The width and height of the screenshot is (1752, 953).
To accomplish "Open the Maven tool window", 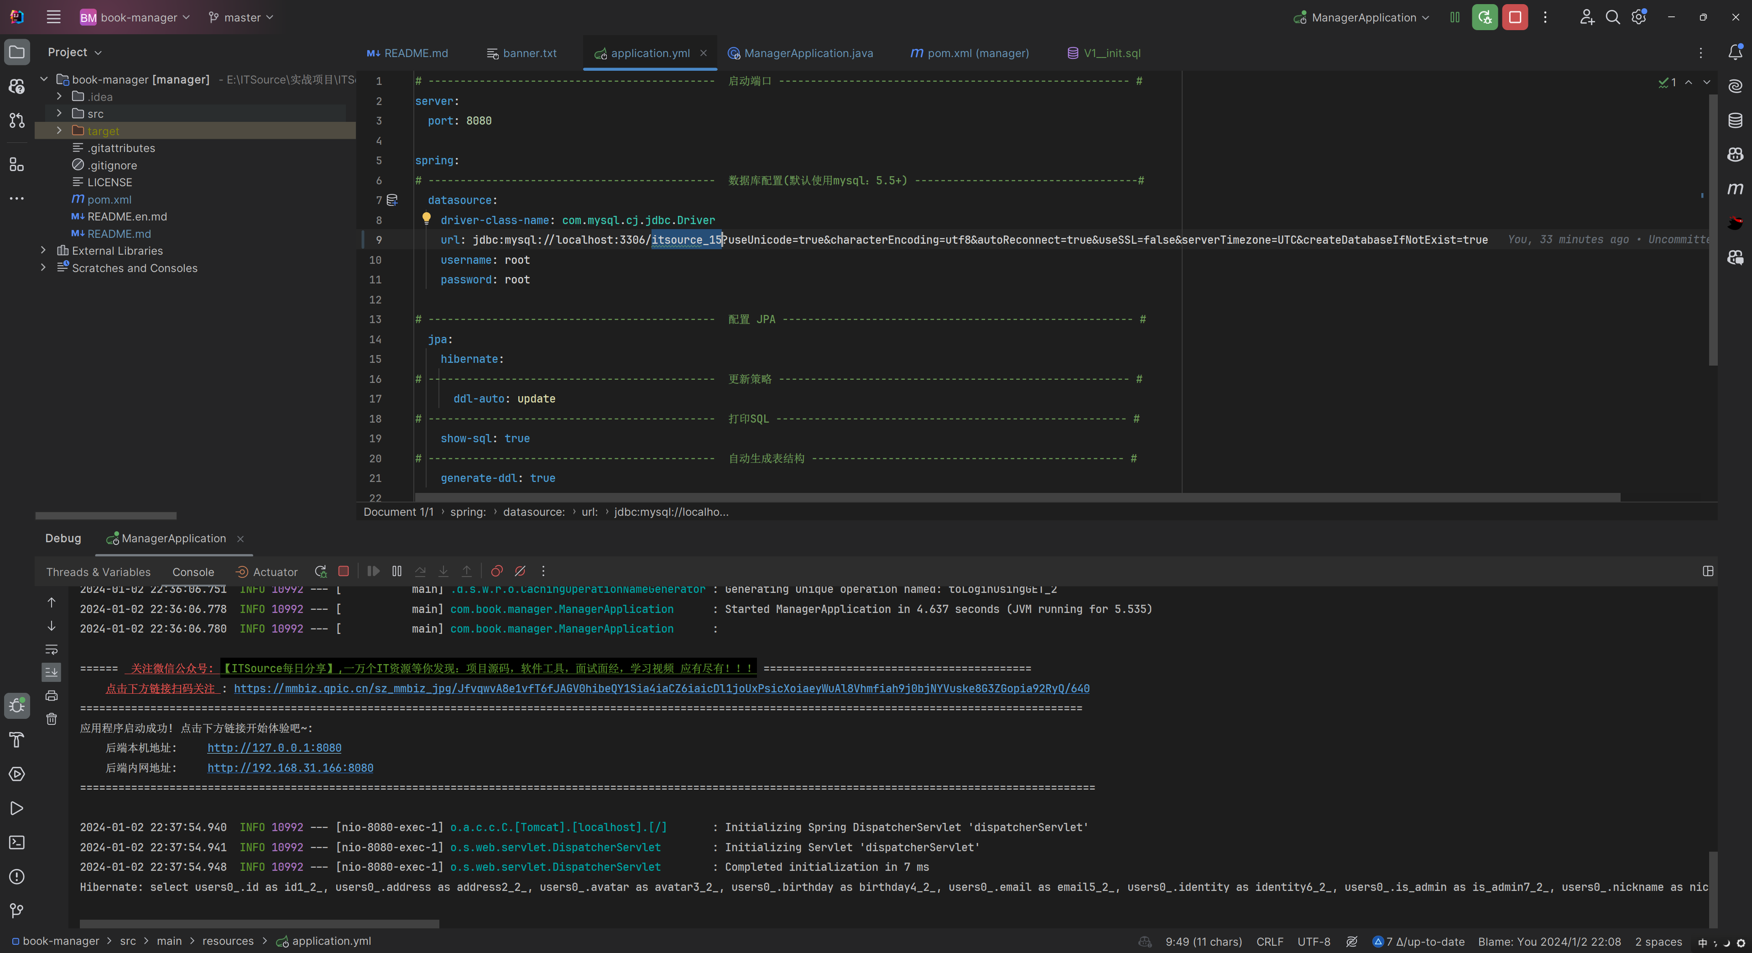I will tap(1735, 189).
